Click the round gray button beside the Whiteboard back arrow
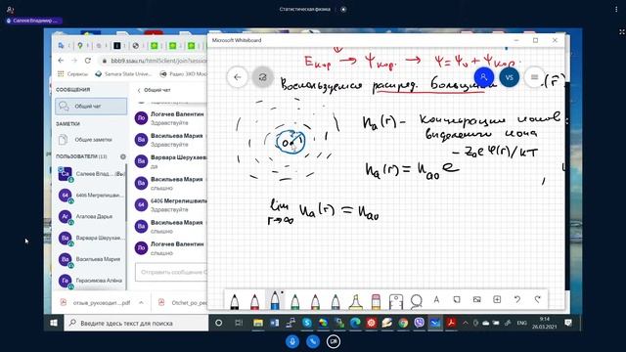 tap(263, 77)
